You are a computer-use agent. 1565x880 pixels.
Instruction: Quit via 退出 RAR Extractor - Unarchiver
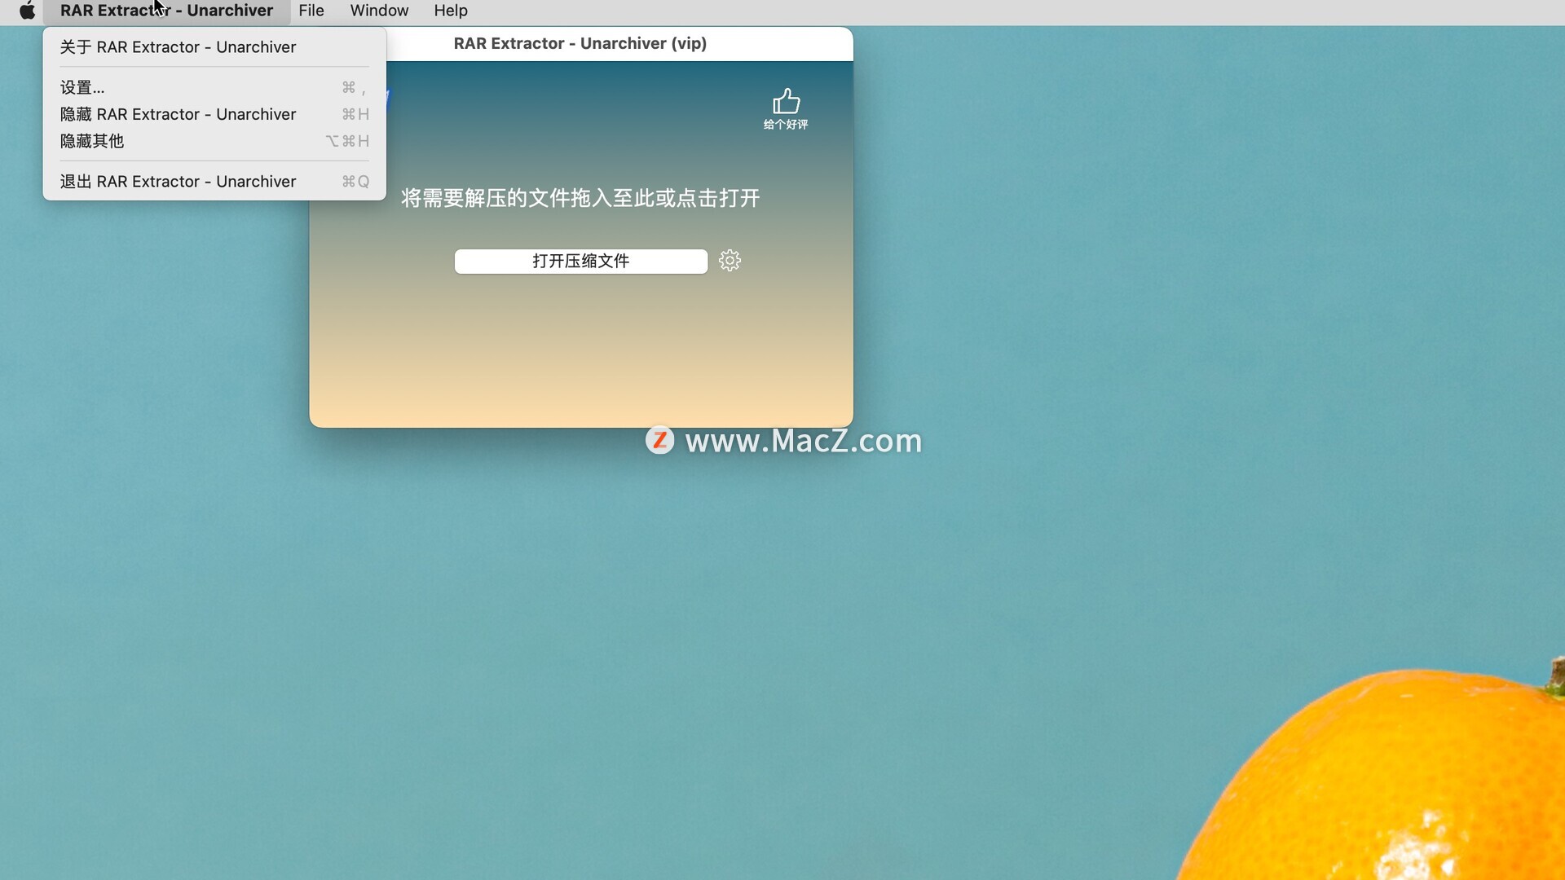214,182
